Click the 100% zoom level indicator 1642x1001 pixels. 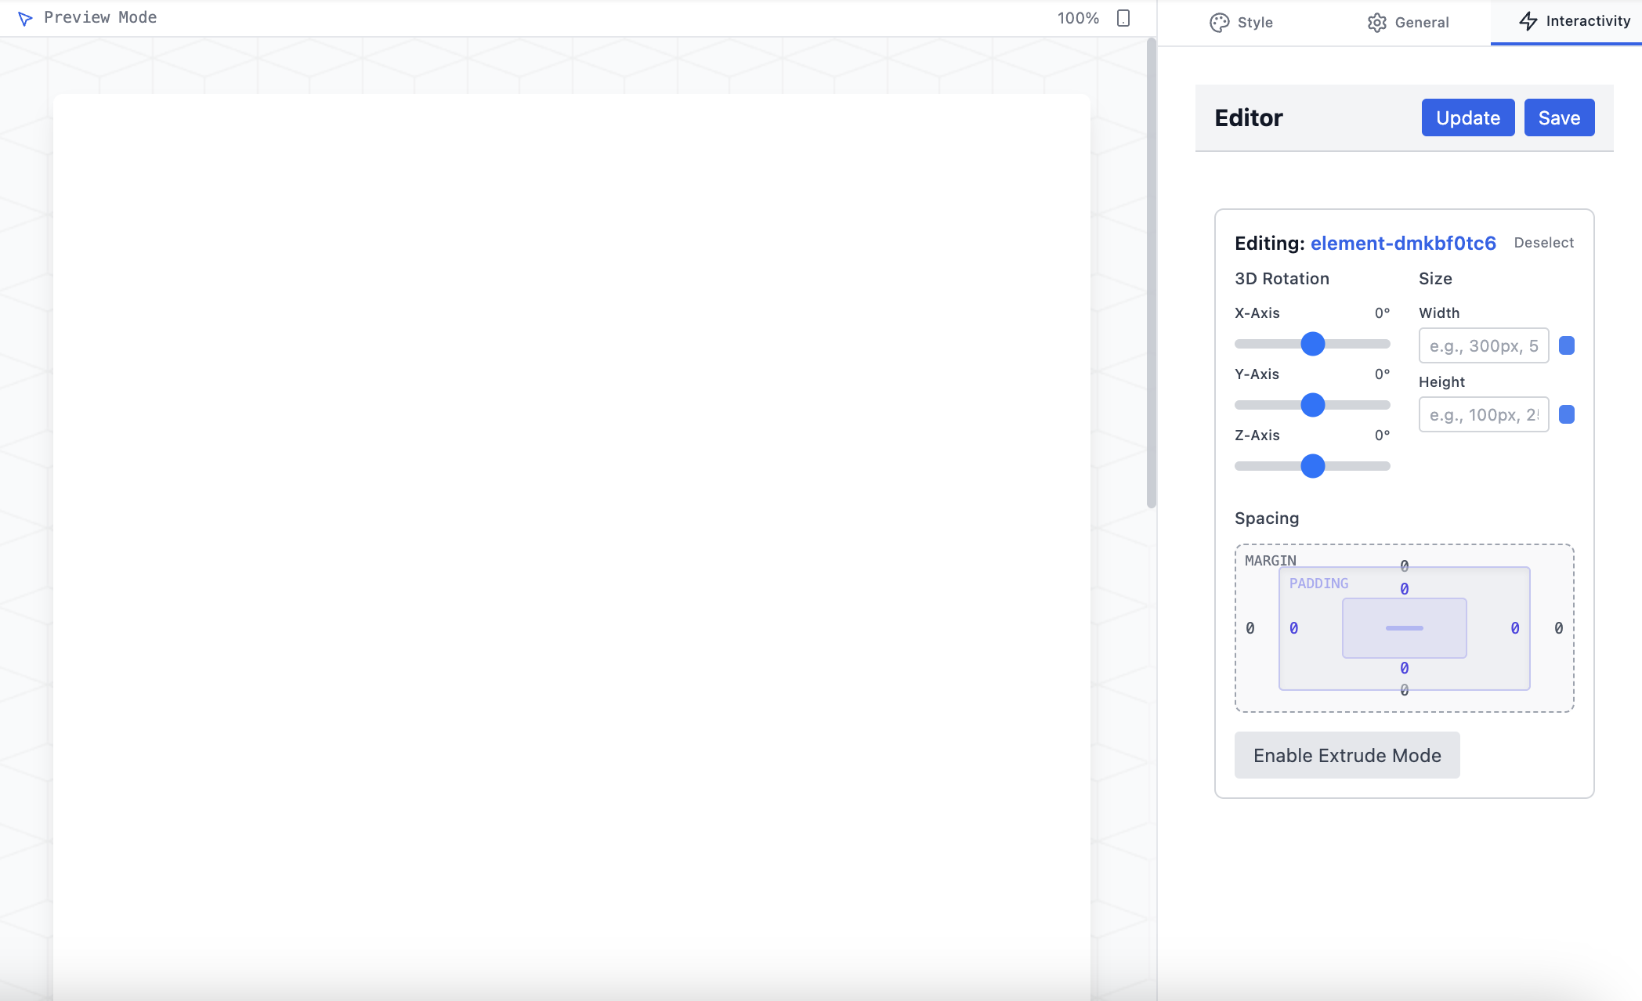click(1078, 18)
